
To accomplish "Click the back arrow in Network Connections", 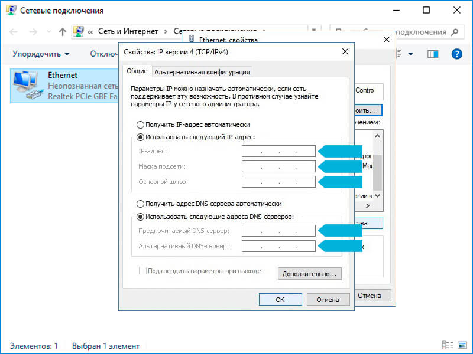I will [x=13, y=32].
